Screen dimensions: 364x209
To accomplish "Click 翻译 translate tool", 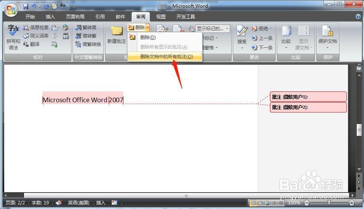I will (x=31, y=44).
